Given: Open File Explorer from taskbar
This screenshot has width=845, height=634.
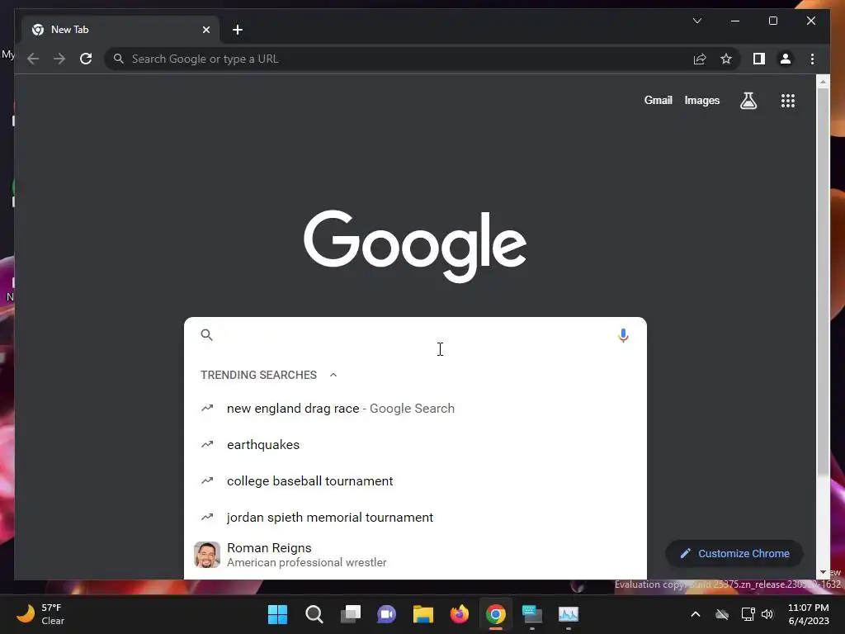Looking at the screenshot, I should [423, 614].
